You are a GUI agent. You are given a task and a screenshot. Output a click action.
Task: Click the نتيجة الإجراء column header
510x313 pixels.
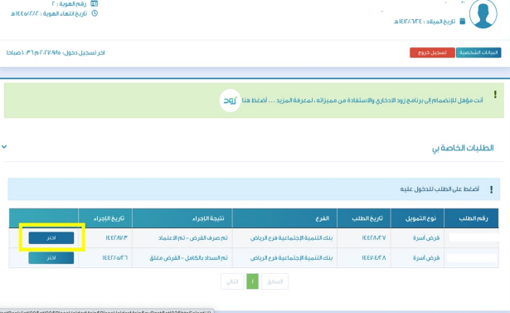tap(182, 218)
